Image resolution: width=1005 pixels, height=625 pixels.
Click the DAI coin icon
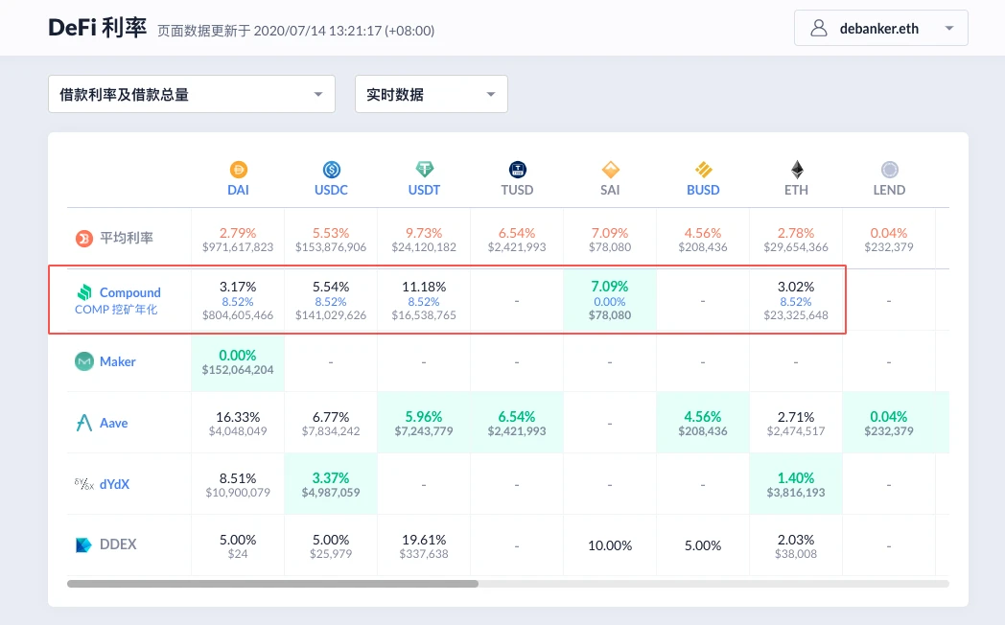pos(238,170)
